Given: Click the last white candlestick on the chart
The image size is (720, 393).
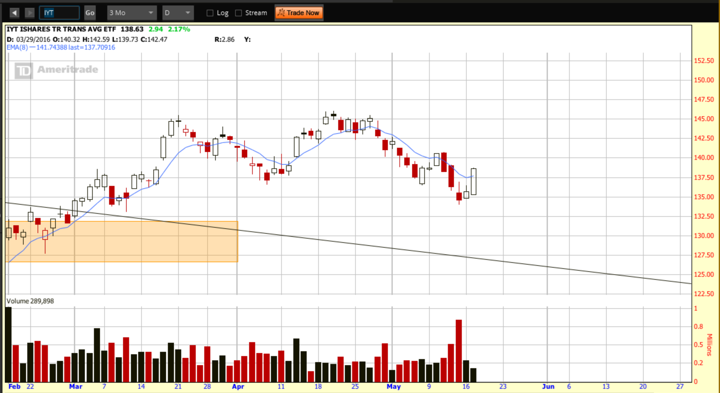Looking at the screenshot, I should click(x=473, y=182).
